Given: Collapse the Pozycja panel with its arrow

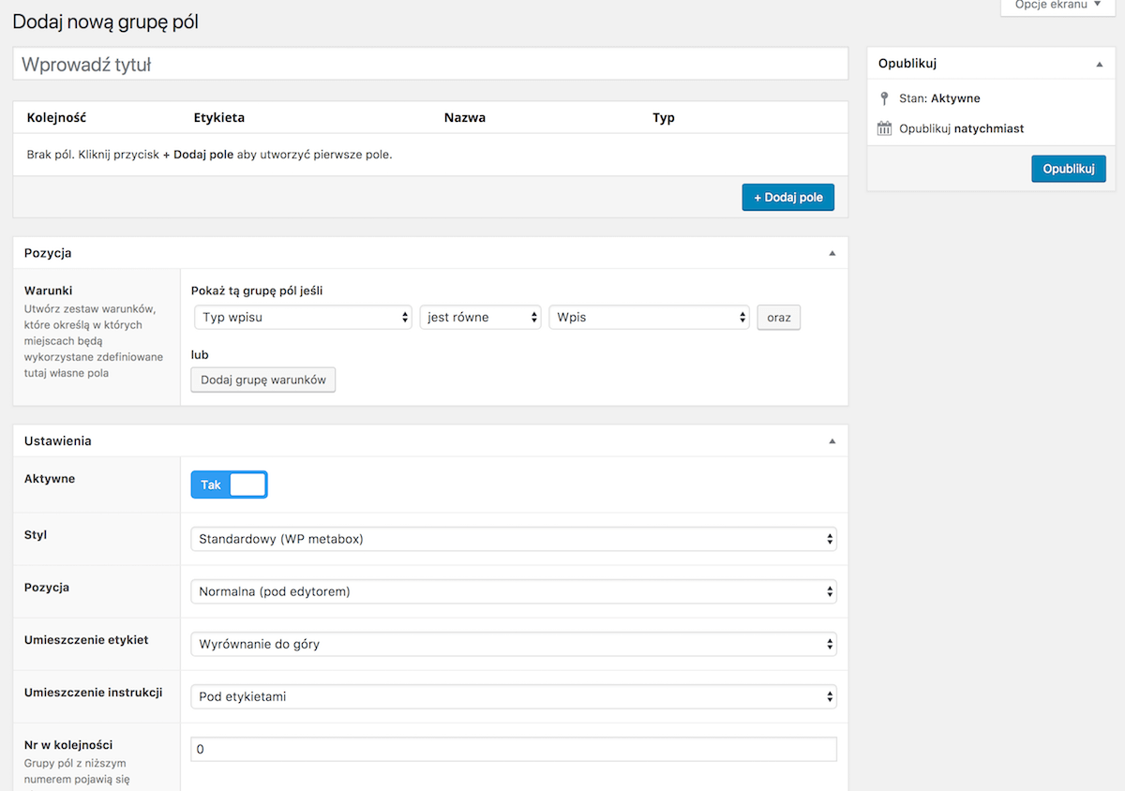Looking at the screenshot, I should click(x=831, y=253).
